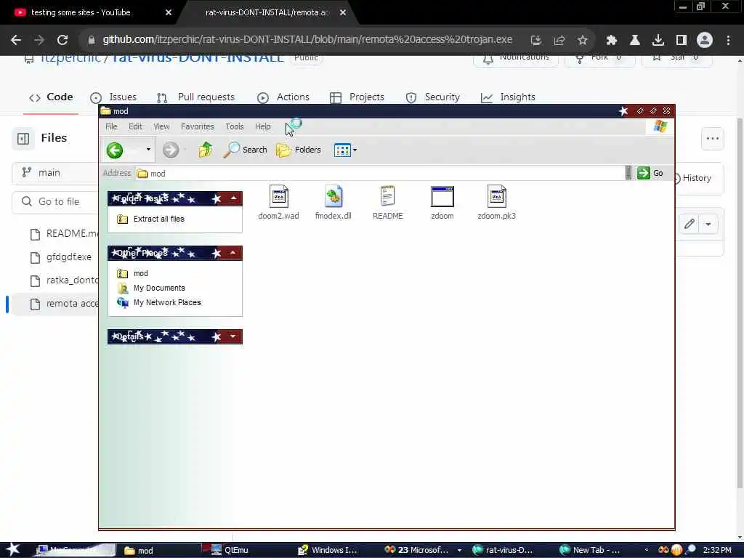
Task: Click the grey Forward arrow in mod window
Action: pos(171,150)
